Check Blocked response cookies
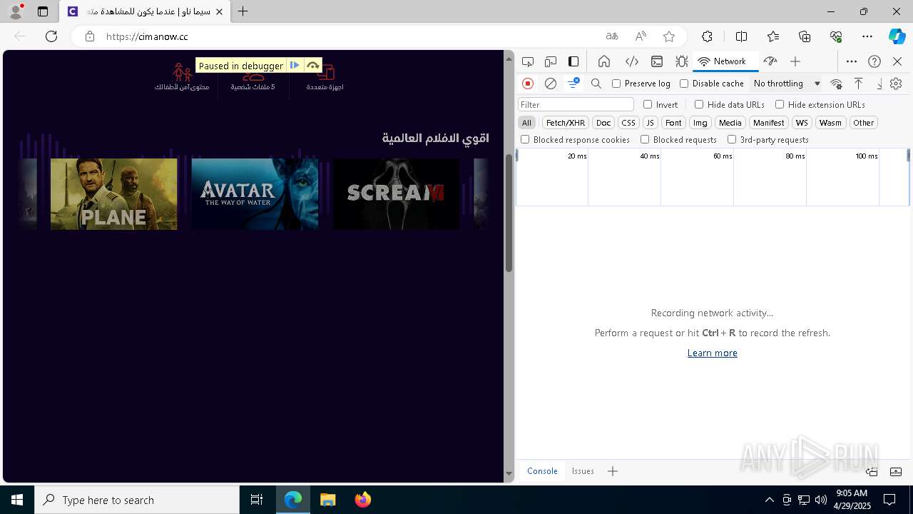 point(525,139)
